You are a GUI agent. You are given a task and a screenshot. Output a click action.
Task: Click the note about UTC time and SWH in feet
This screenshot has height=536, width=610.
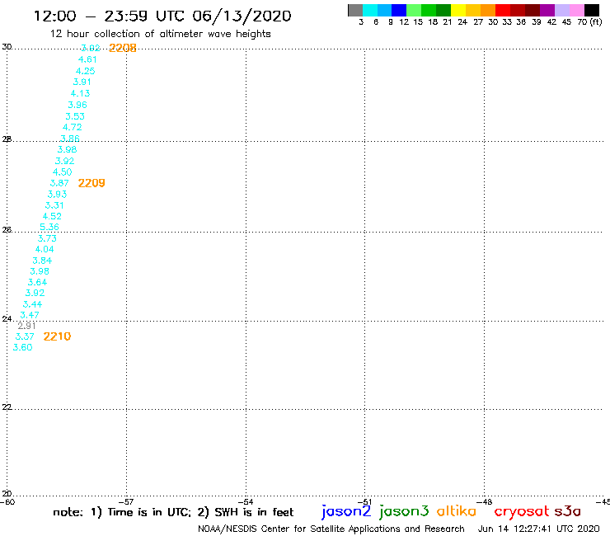point(173,512)
